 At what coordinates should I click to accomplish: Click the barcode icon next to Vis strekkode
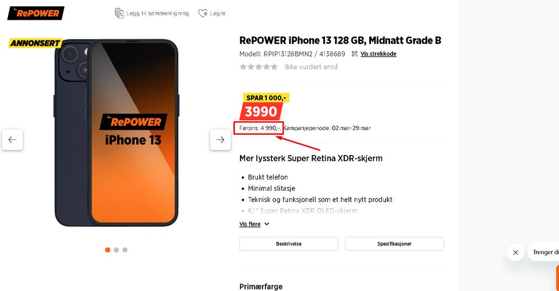click(355, 54)
